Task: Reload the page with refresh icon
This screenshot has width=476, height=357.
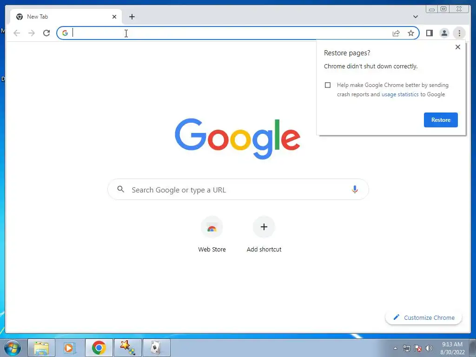Action: point(46,33)
